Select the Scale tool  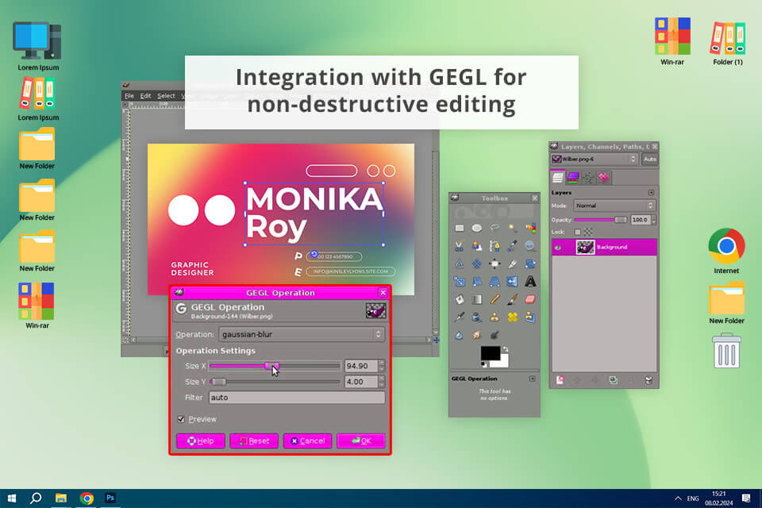pyautogui.click(x=460, y=282)
